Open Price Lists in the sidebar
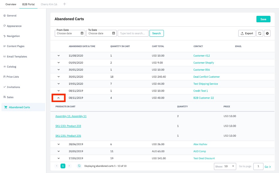The height and width of the screenshot is (173, 279). [13, 77]
